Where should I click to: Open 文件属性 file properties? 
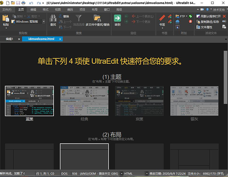[204, 27]
